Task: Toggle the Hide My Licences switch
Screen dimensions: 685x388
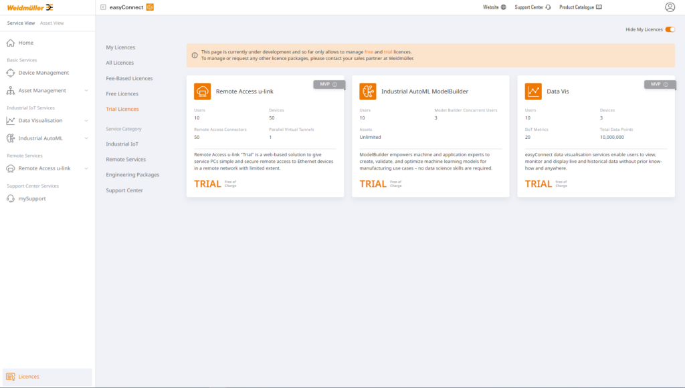Action: pyautogui.click(x=670, y=29)
